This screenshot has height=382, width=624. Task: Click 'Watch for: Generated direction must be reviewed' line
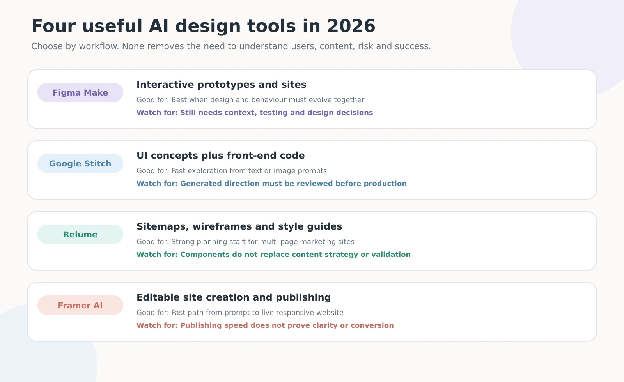pyautogui.click(x=271, y=184)
